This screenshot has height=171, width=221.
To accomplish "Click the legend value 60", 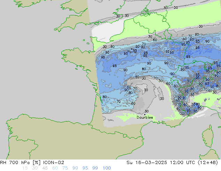I will pyautogui.click(x=55, y=168).
